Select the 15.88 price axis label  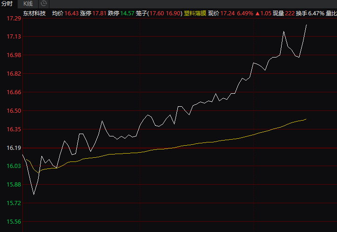[14, 185]
